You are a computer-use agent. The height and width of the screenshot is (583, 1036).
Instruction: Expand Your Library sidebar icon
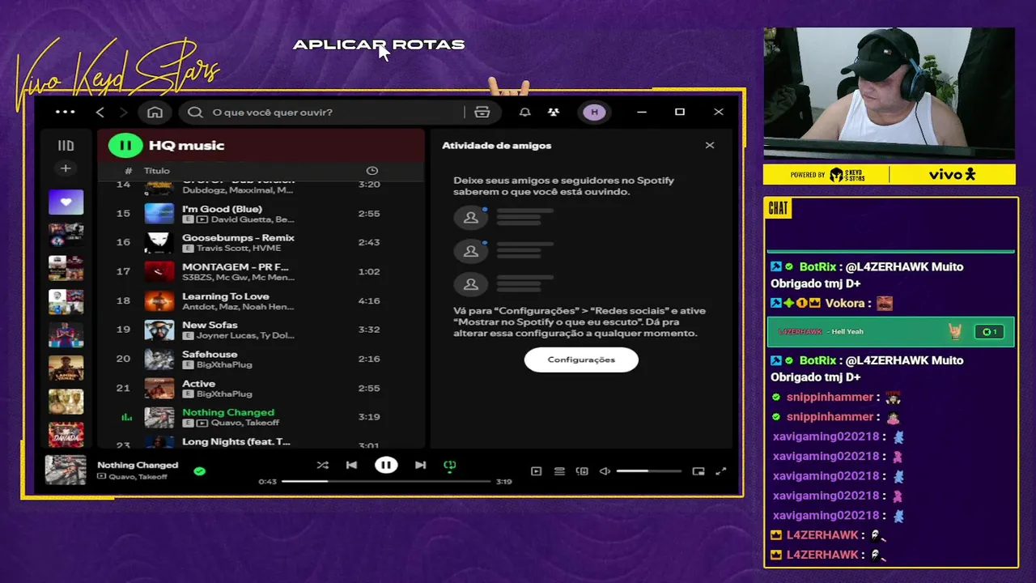[66, 146]
